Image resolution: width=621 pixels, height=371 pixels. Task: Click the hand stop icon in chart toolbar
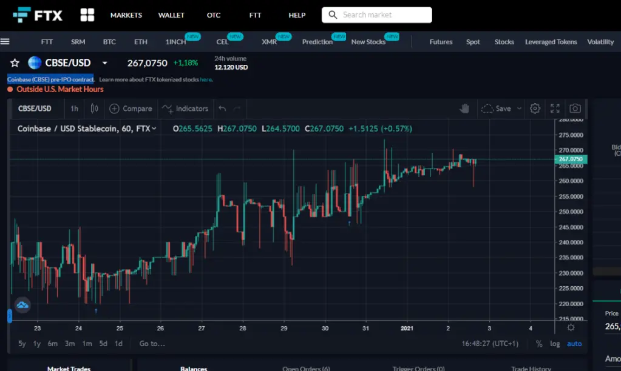(464, 109)
